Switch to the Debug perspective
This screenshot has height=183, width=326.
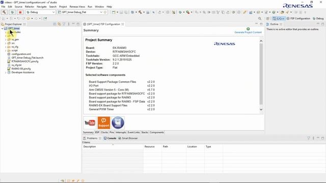tap(318, 18)
